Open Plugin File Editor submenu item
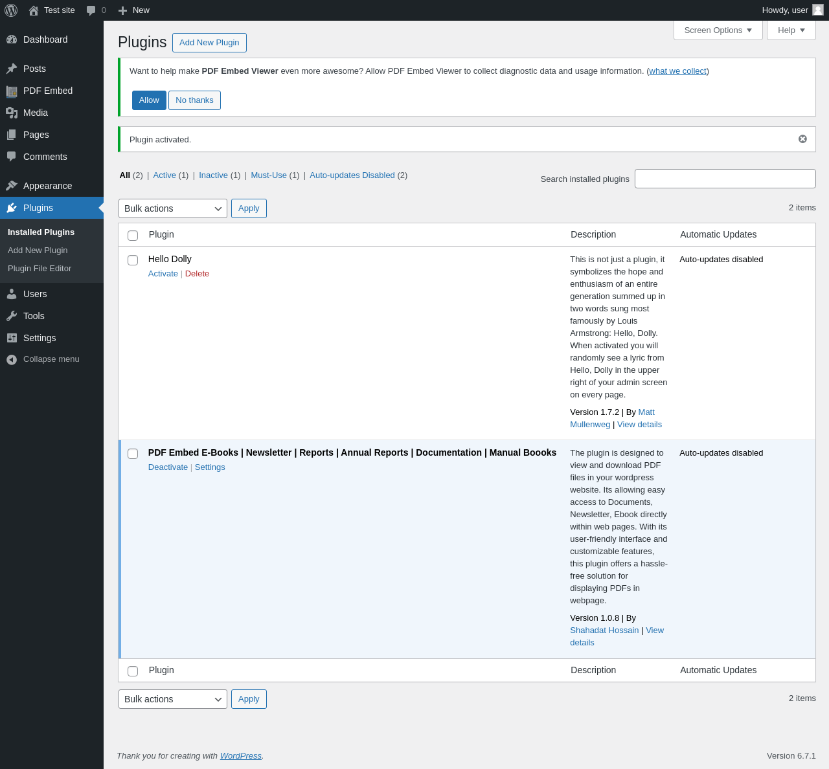This screenshot has height=769, width=829. click(x=40, y=269)
